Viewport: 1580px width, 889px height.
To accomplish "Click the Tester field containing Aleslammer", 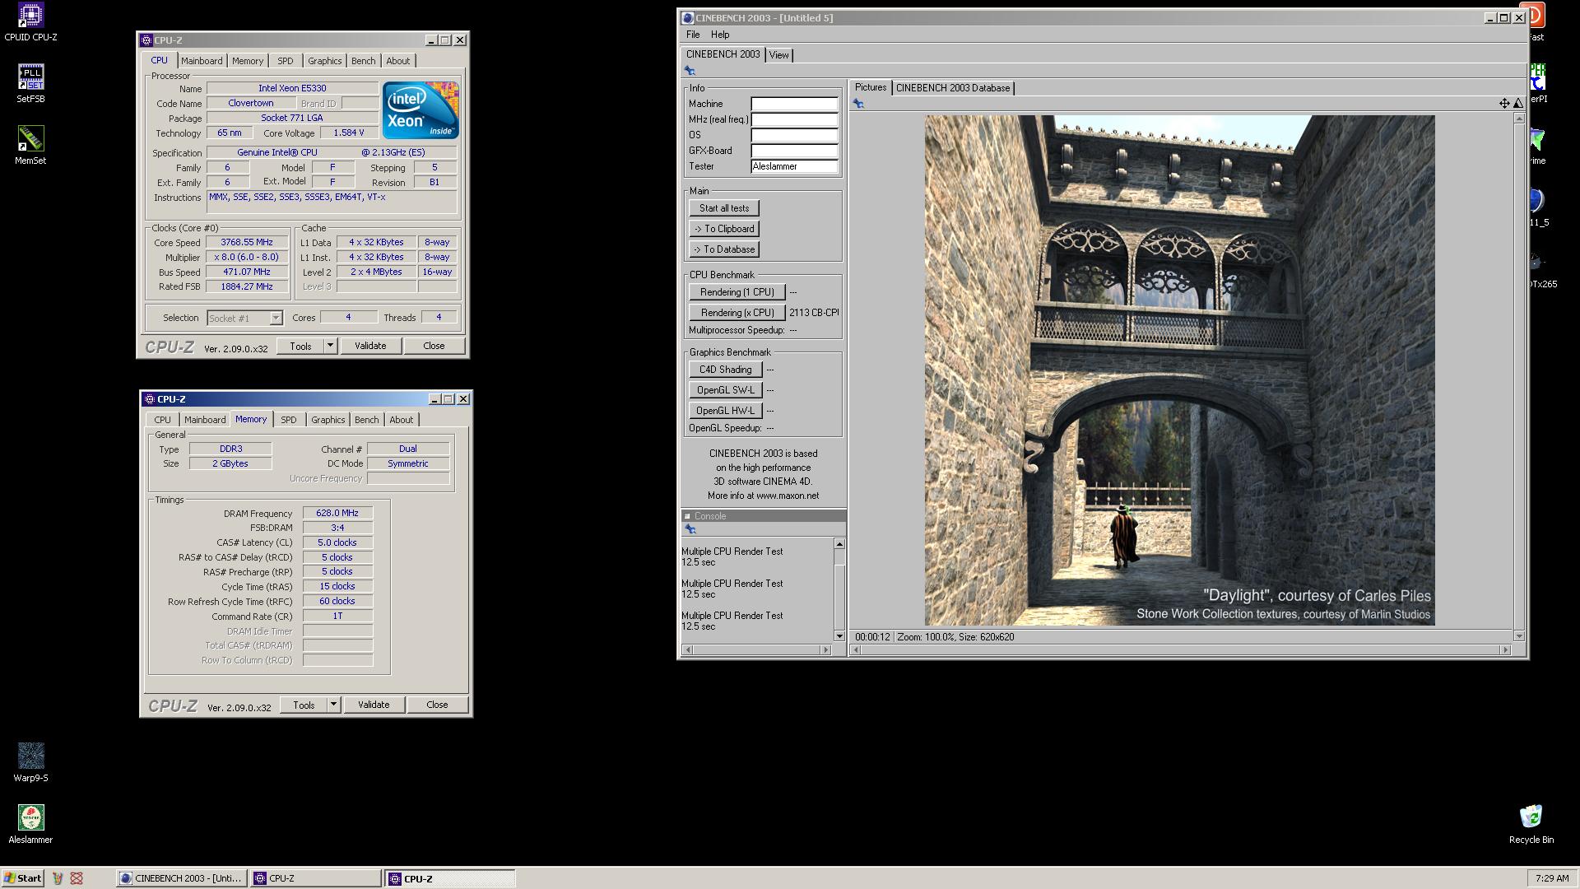I will point(794,166).
